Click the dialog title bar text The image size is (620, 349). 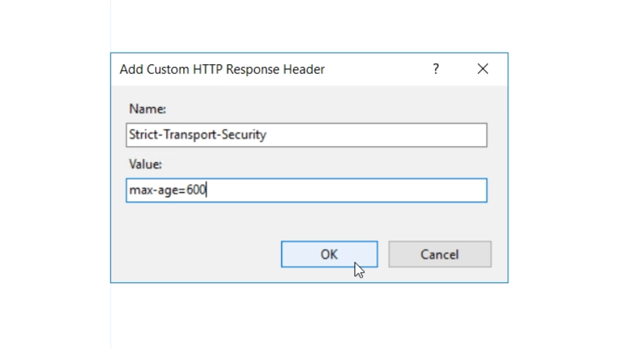(x=222, y=69)
